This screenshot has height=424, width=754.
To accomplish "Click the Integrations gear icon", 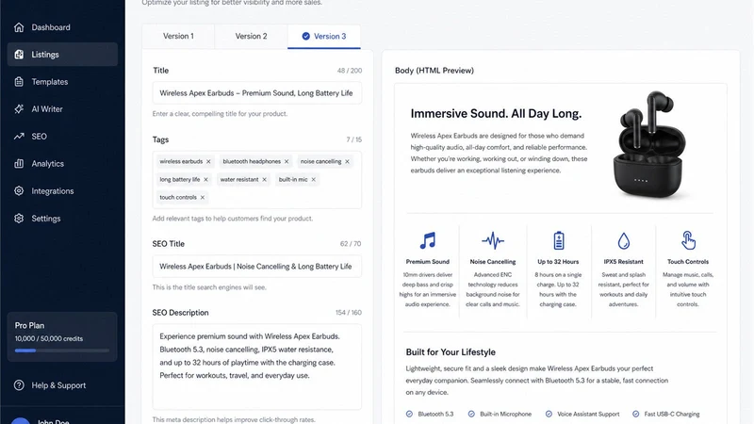I will click(19, 191).
